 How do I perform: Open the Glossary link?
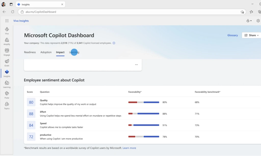(x=232, y=35)
